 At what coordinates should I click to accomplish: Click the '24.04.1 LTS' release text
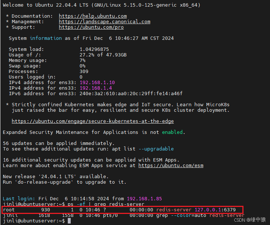[x=57, y=177]
